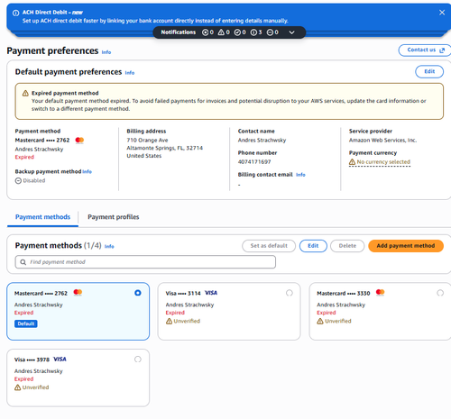Image resolution: width=451 pixels, height=419 pixels.
Task: Click Mastercard logo next to 2762 in default preferences
Action: [x=79, y=141]
